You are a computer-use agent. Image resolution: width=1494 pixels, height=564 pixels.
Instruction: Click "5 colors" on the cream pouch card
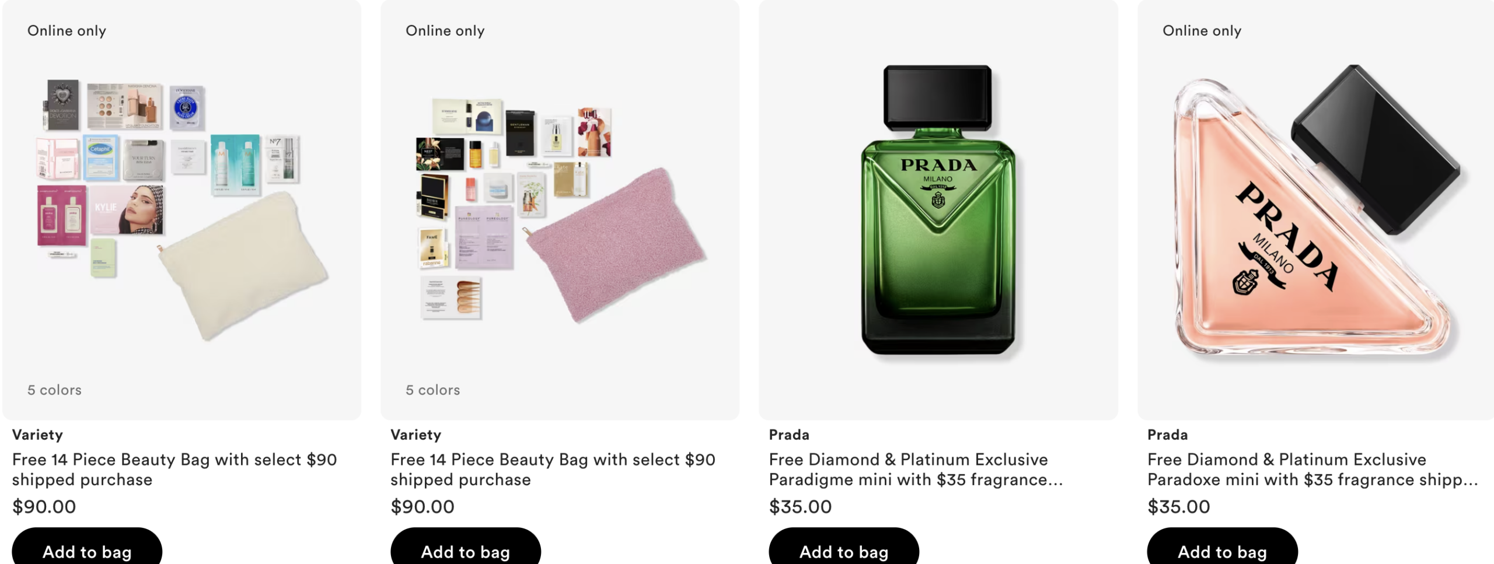coord(54,390)
